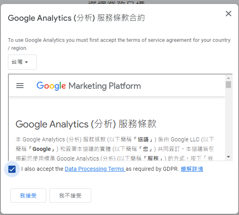Click the terms paragraph mentioning Google LLC

(115, 149)
